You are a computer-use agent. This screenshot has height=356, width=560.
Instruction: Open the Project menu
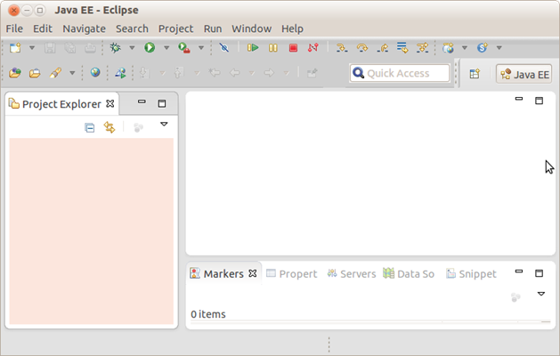point(175,28)
